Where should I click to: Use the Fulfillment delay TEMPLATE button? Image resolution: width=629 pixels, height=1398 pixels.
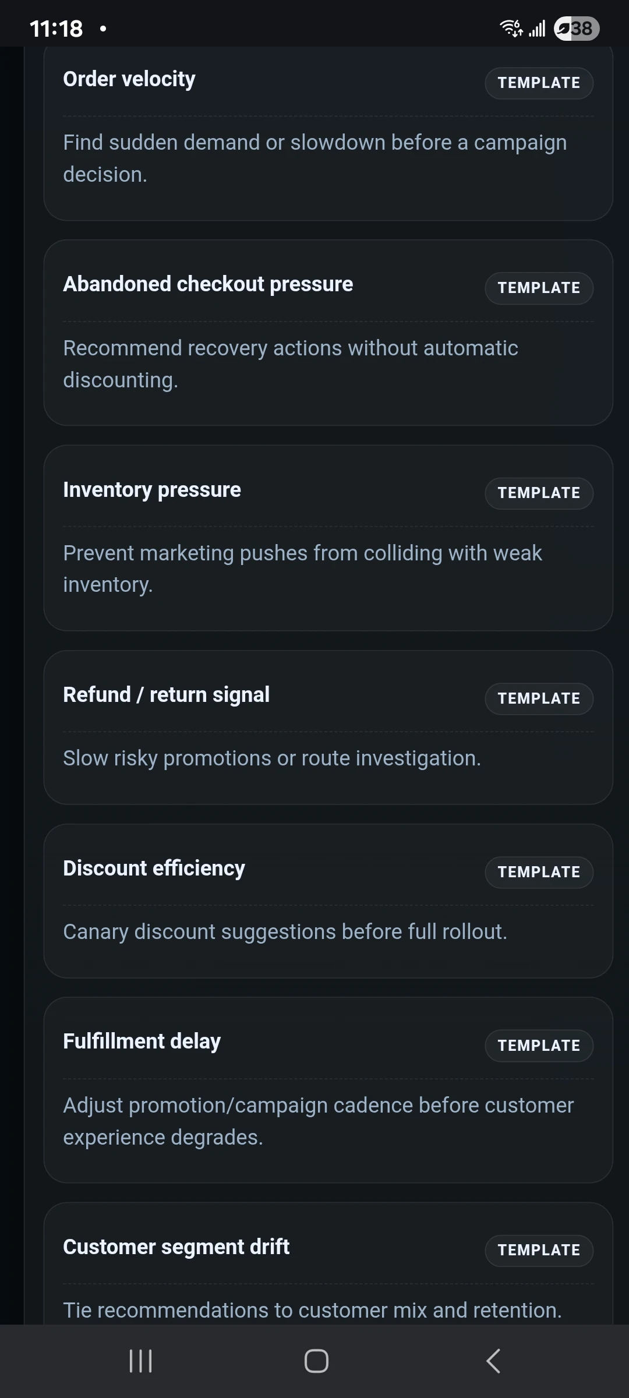538,1046
